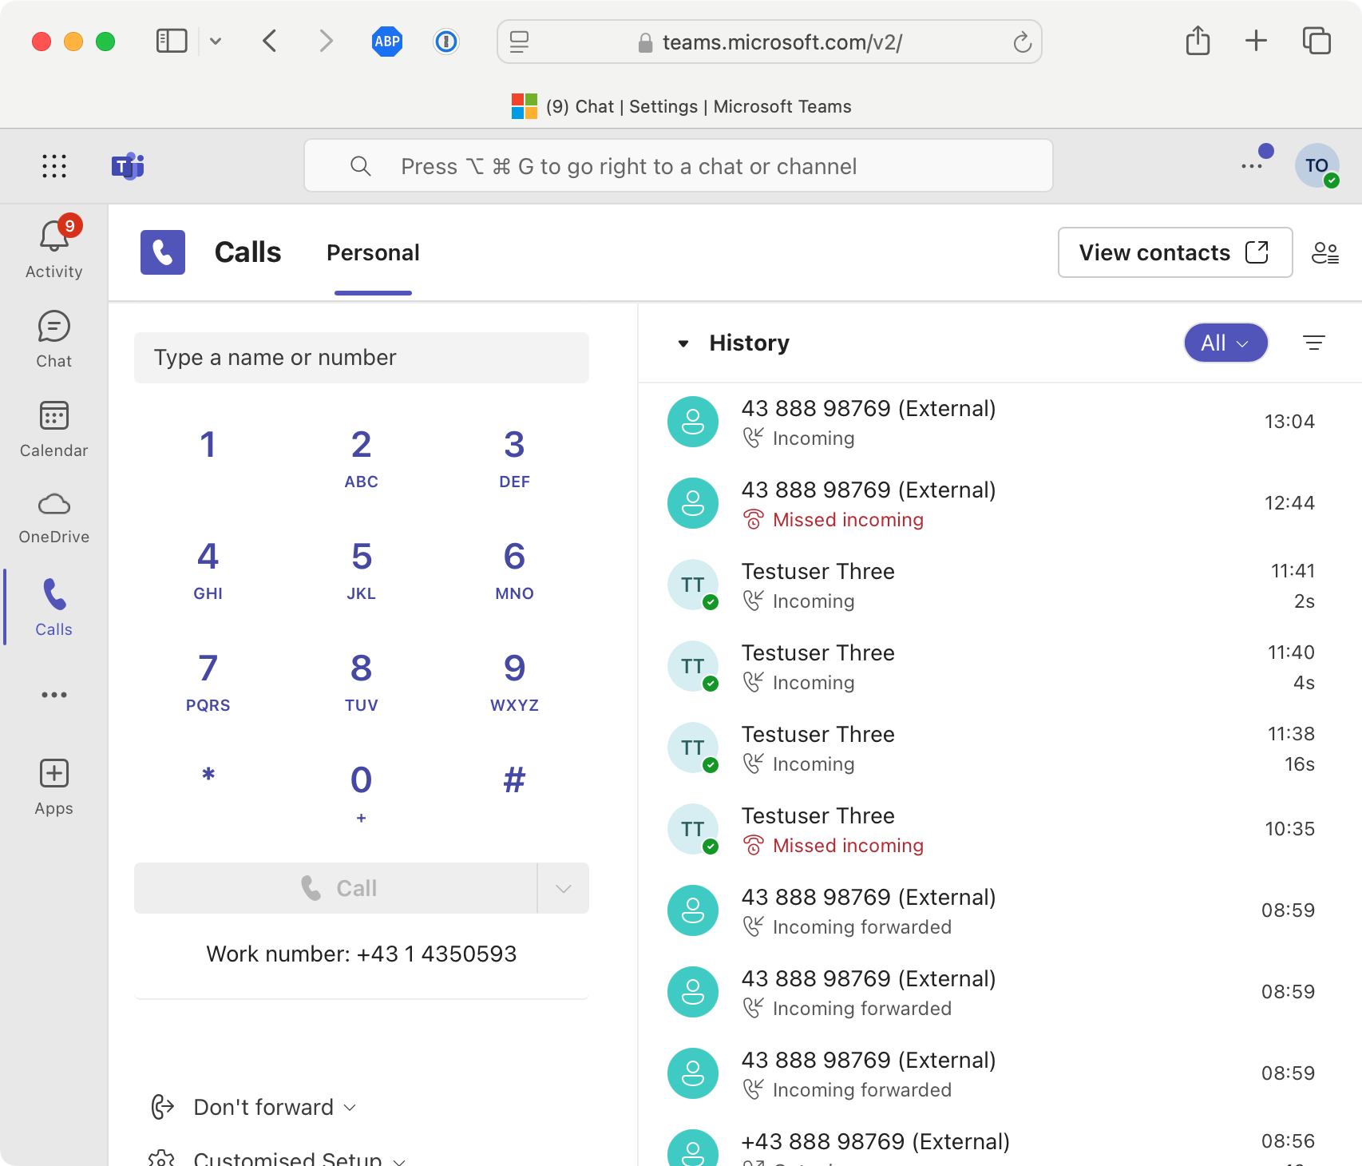Screen dimensions: 1362x1166
Task: Open more sidebar apps ellipsis
Action: tap(53, 695)
